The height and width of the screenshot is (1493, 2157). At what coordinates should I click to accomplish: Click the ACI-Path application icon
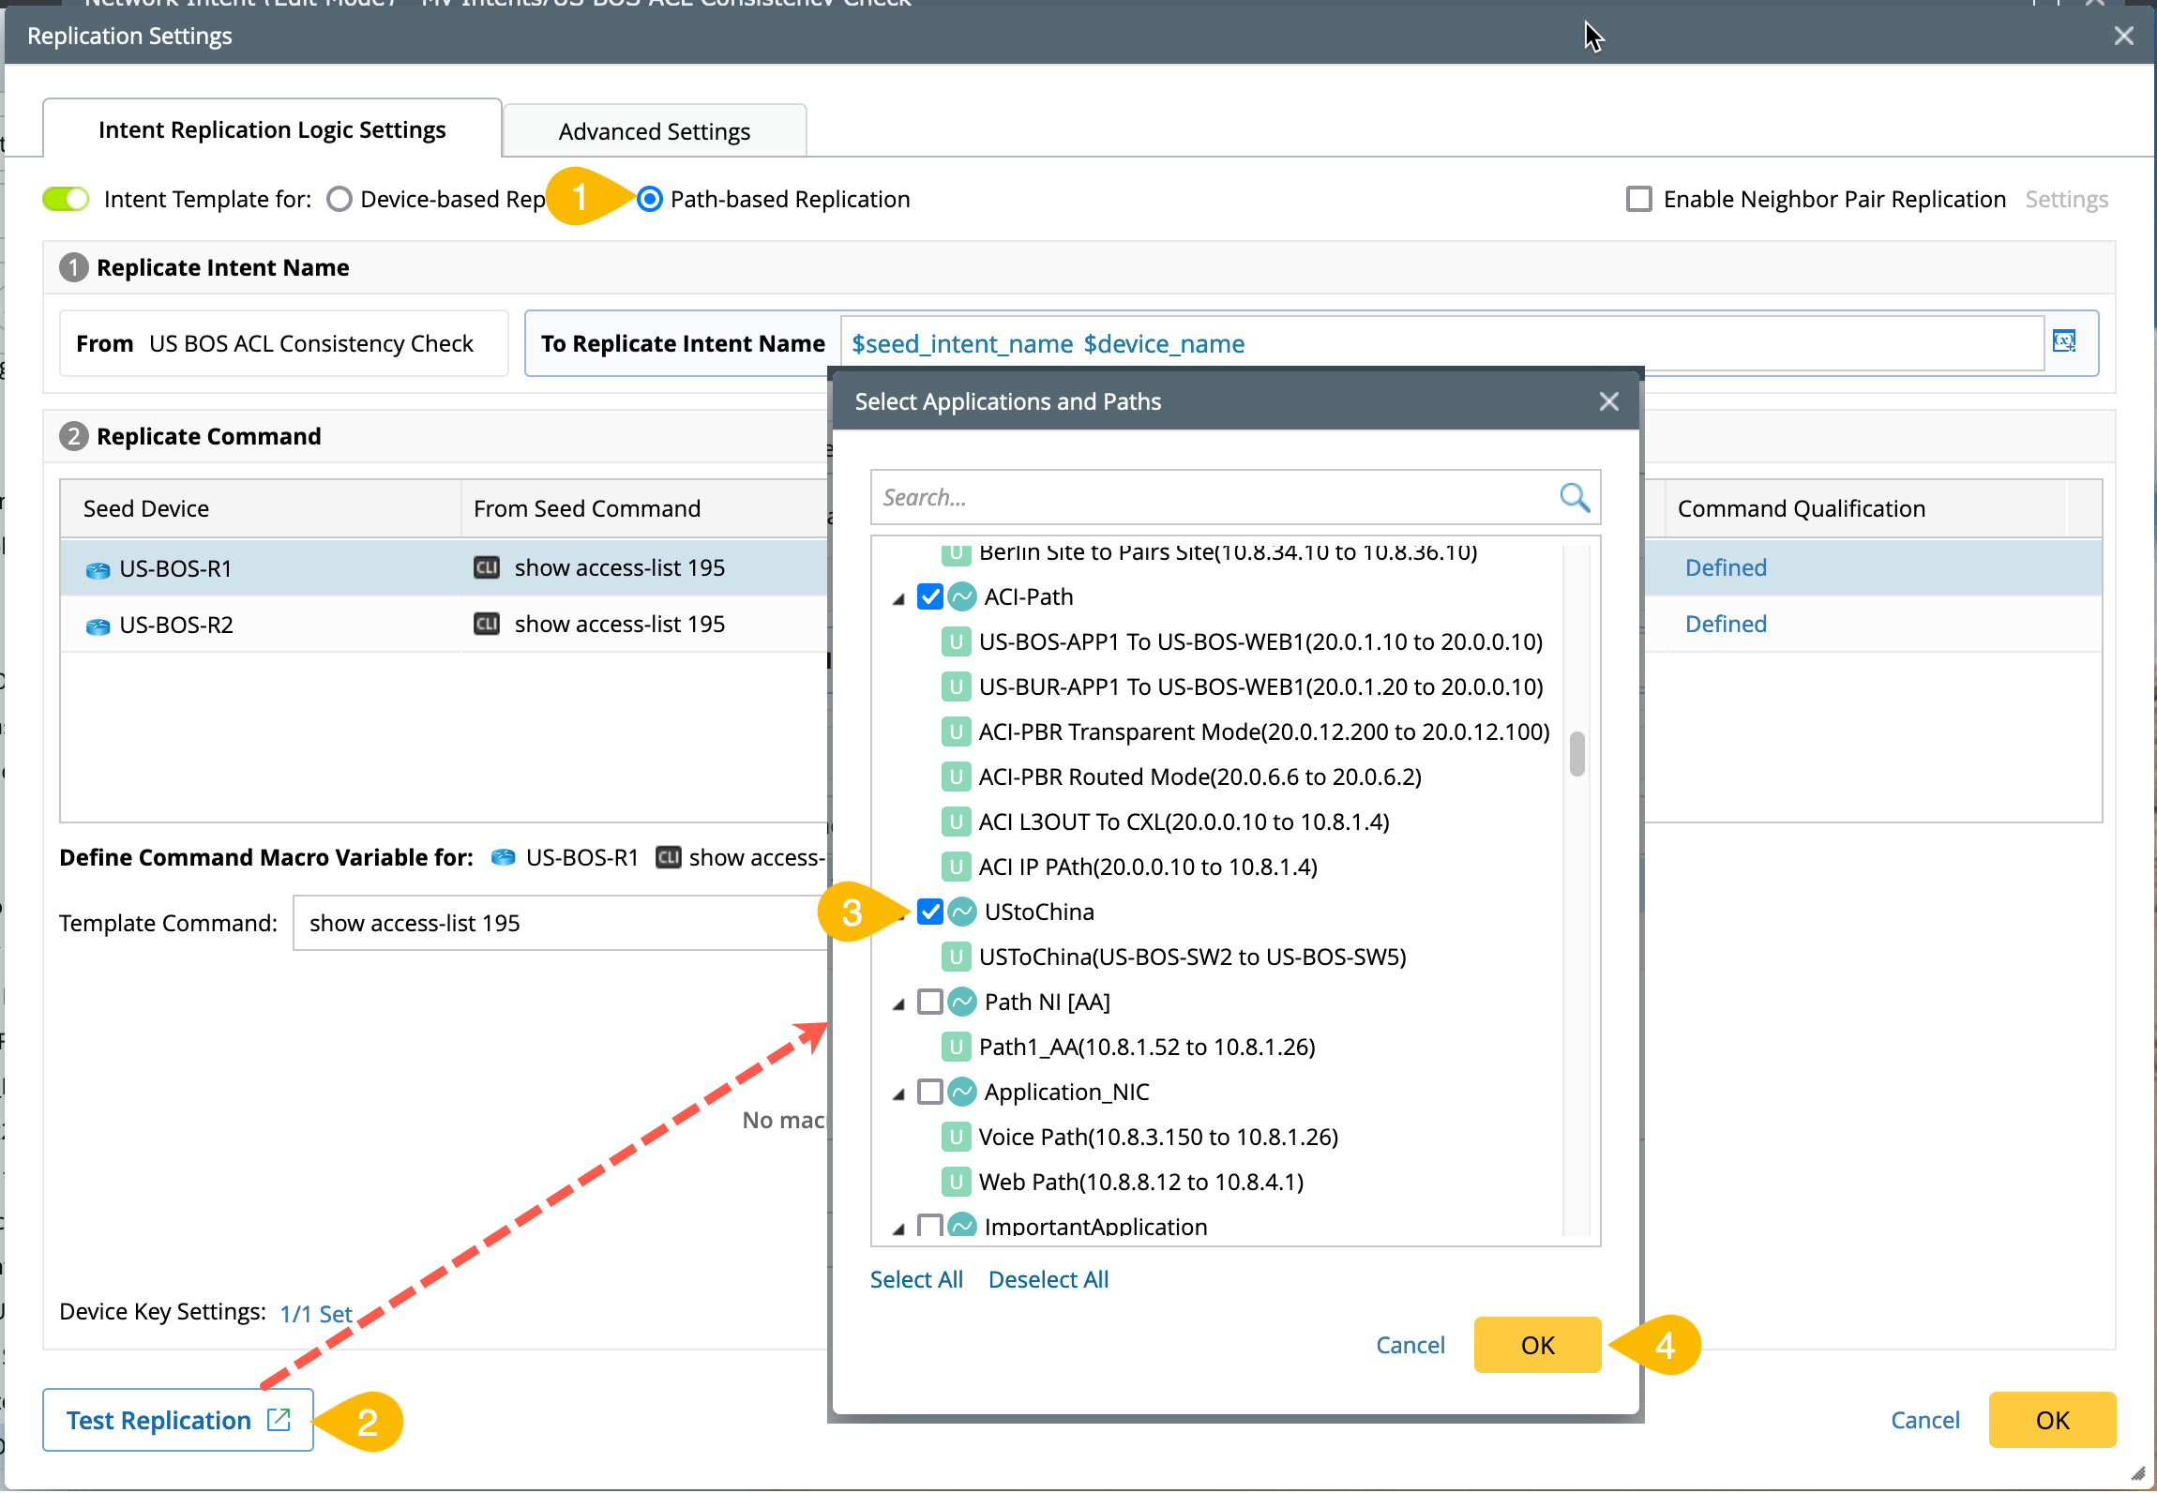tap(962, 596)
